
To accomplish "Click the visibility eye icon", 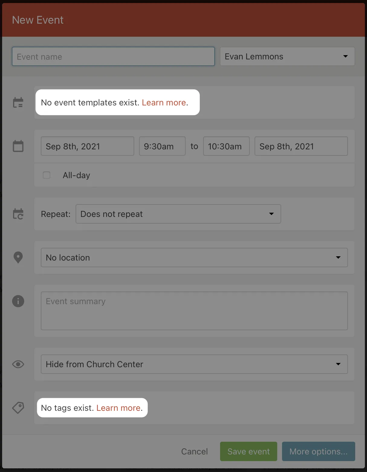I will [x=18, y=364].
